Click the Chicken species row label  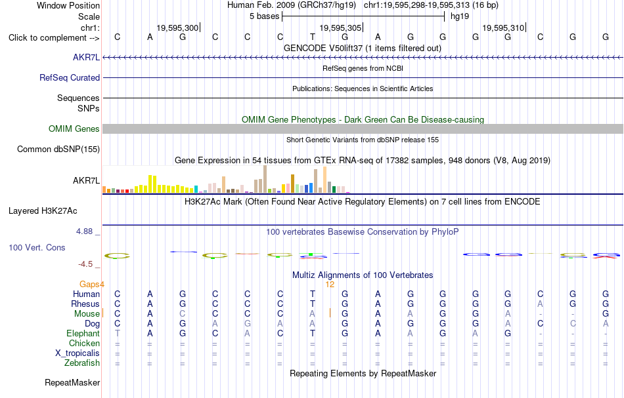pyautogui.click(x=84, y=343)
